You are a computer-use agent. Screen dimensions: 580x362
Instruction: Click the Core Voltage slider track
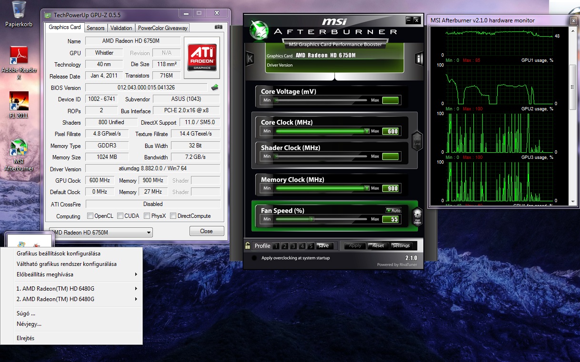pyautogui.click(x=321, y=100)
